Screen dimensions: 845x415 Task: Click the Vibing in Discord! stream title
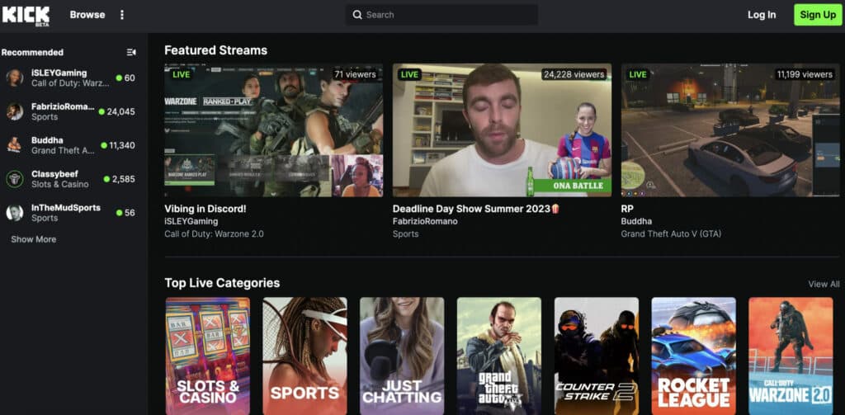205,209
